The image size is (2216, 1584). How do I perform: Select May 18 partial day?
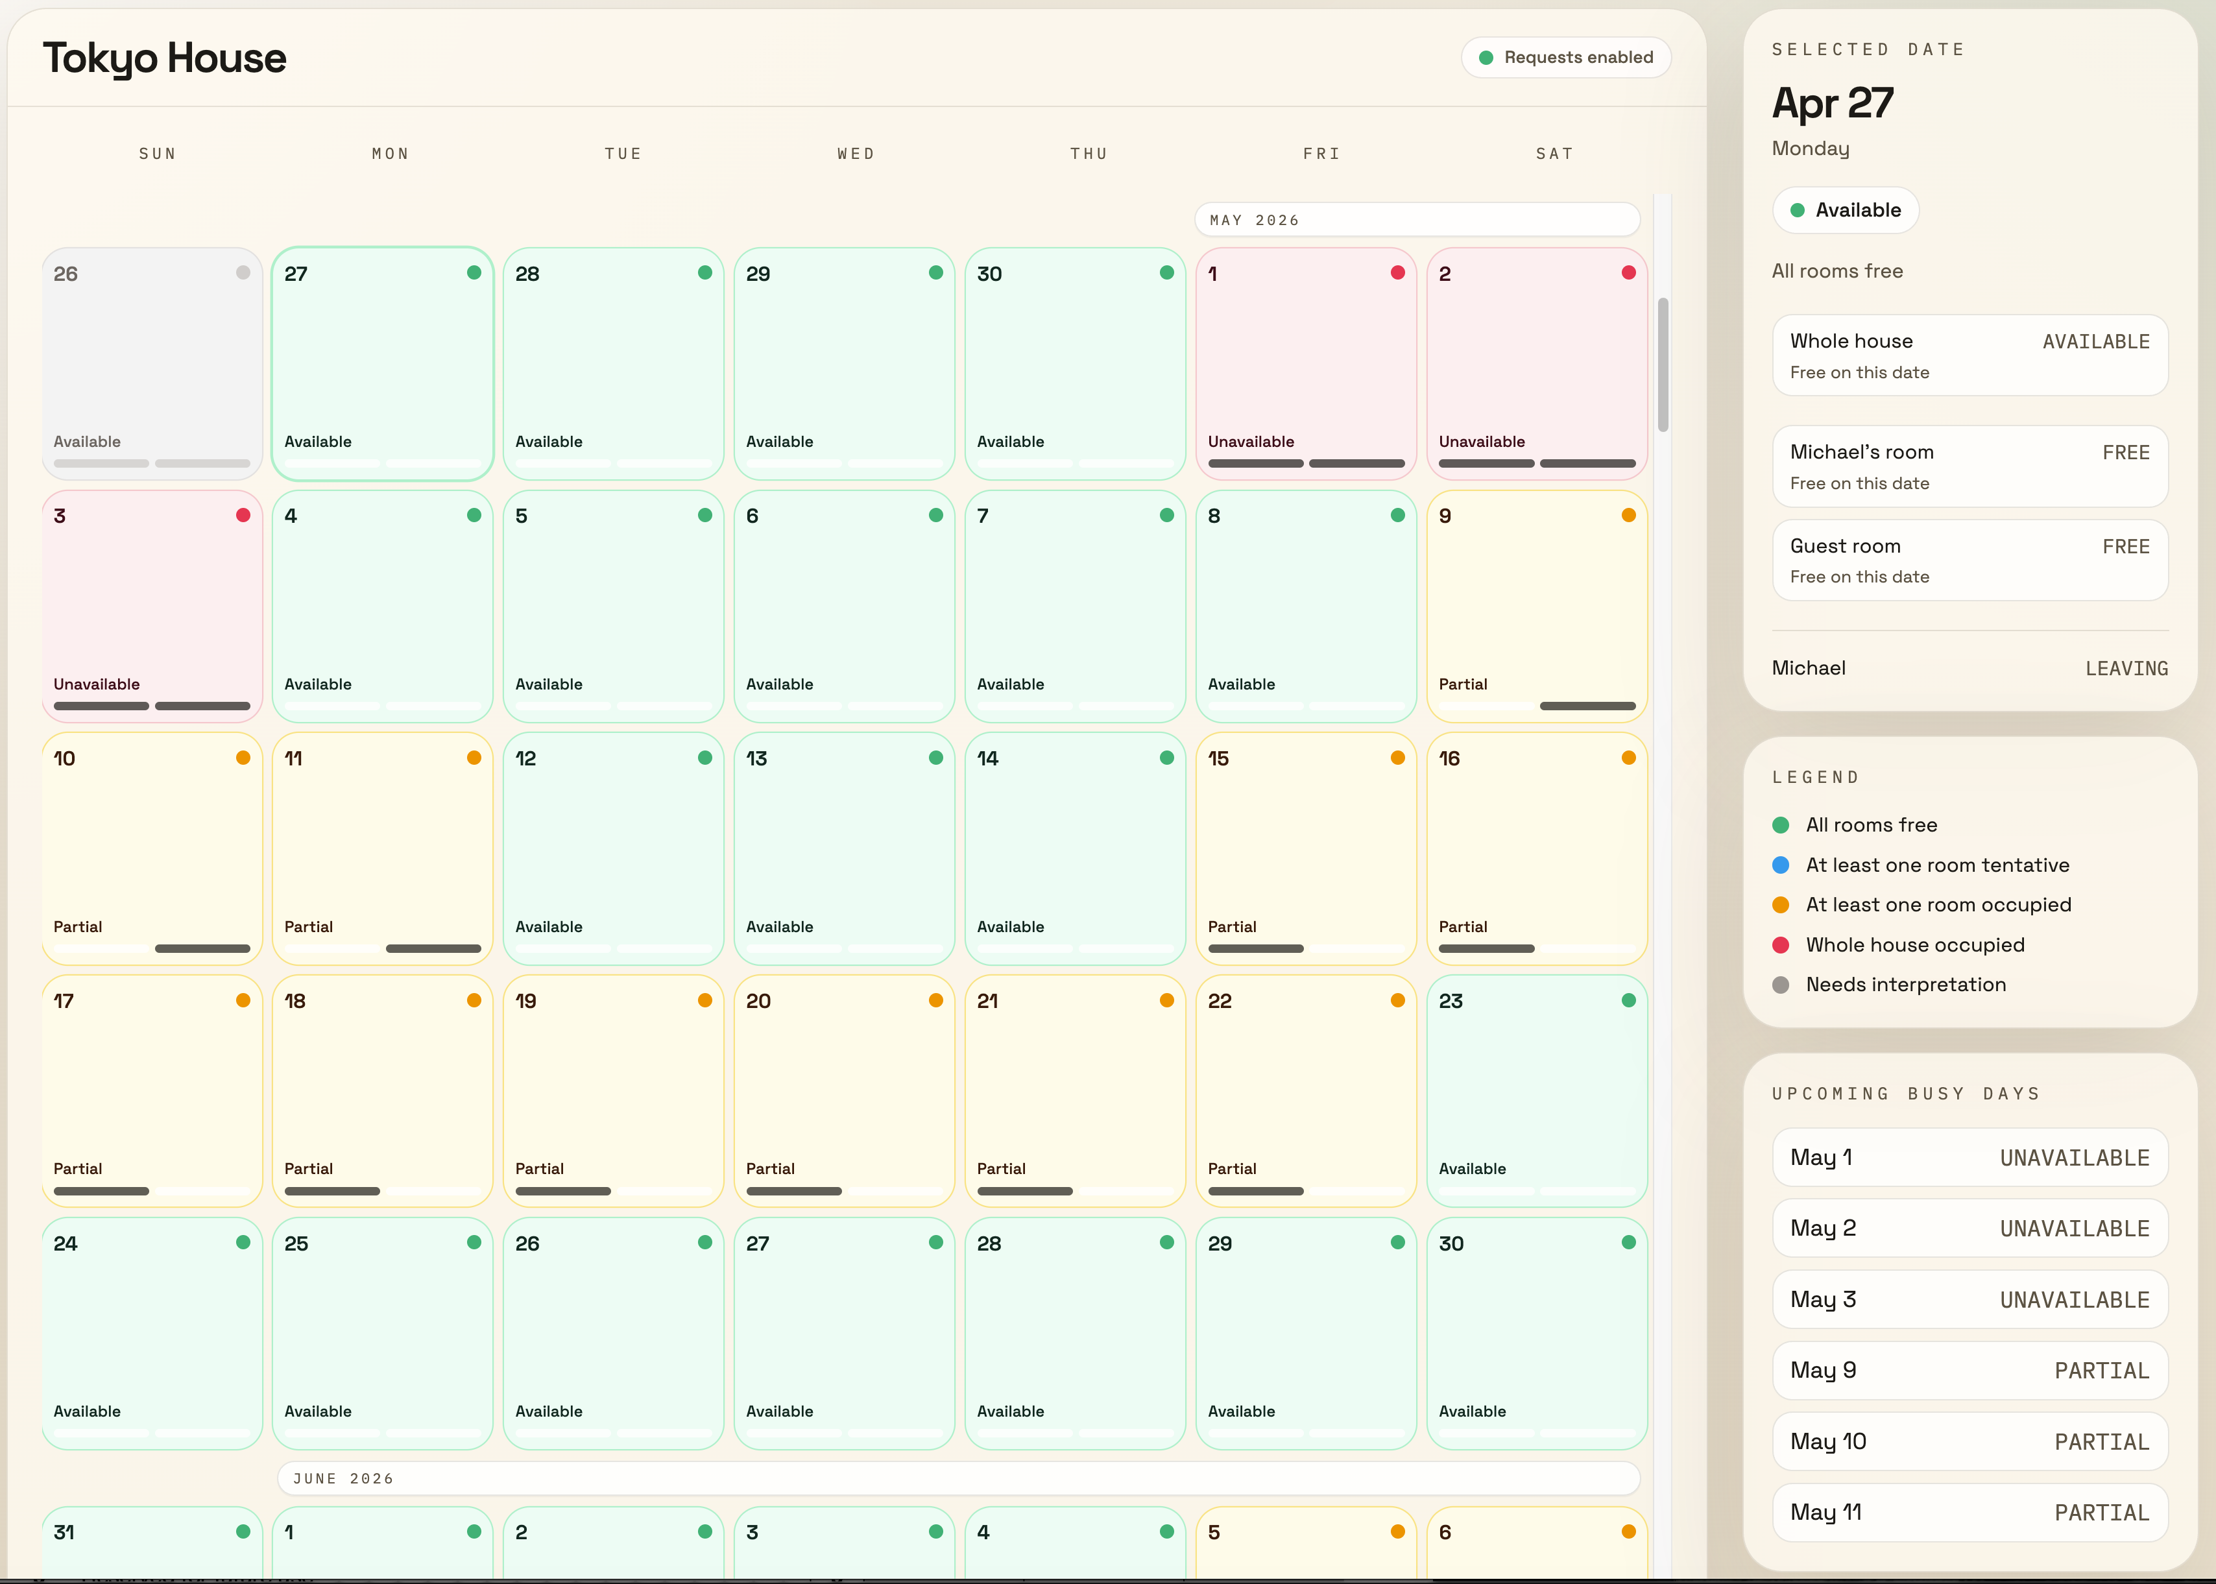click(x=382, y=1090)
